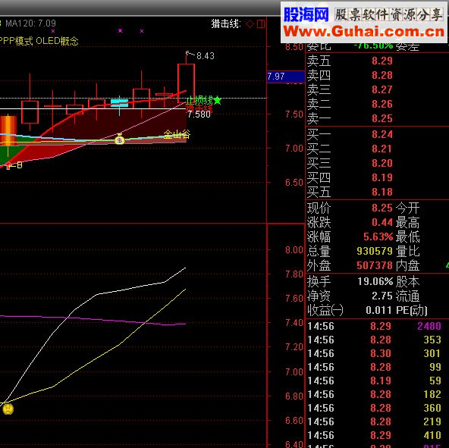The height and width of the screenshot is (448, 449).
Task: Click the yellow smiley face indicator marker
Action: (x=8, y=409)
